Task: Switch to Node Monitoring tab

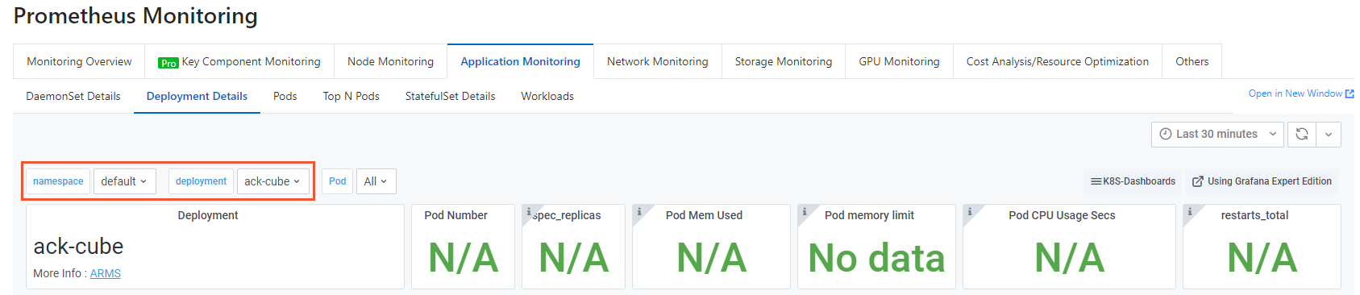Action: point(390,61)
